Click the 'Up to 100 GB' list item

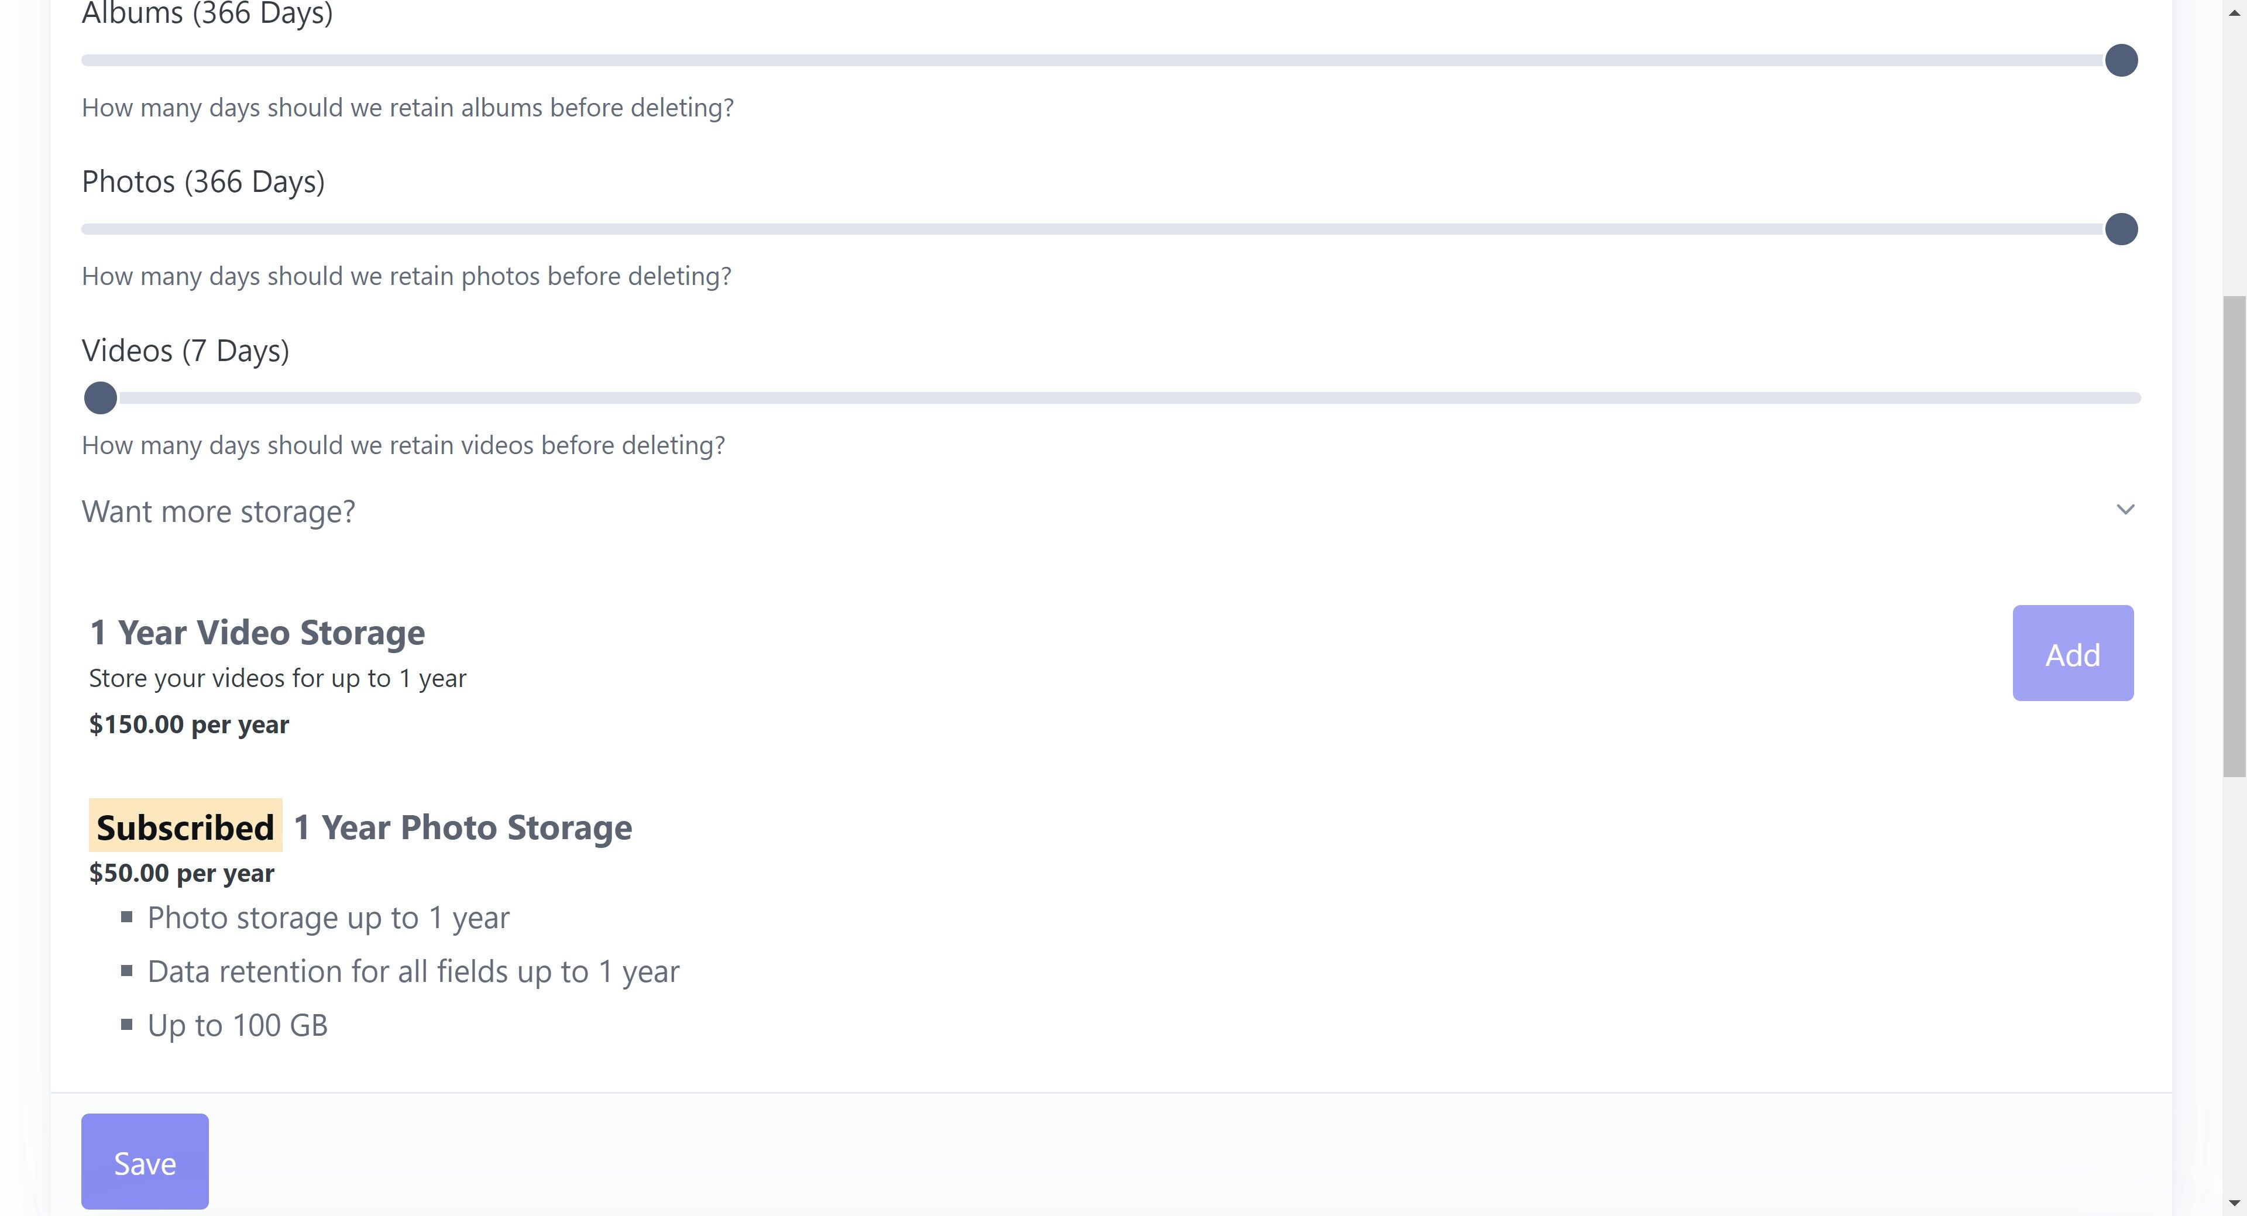[x=237, y=1025]
